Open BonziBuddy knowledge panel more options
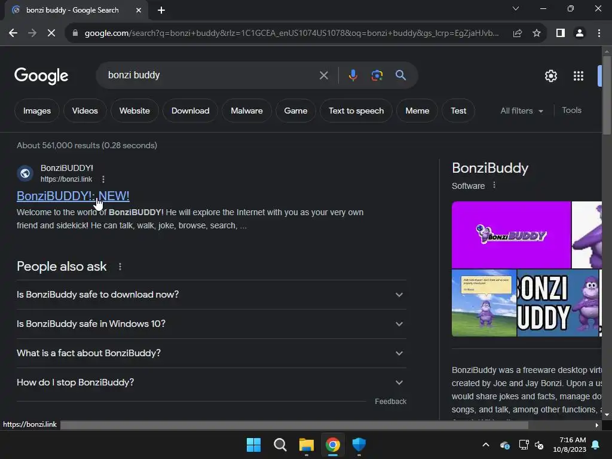612x459 pixels. tap(494, 185)
